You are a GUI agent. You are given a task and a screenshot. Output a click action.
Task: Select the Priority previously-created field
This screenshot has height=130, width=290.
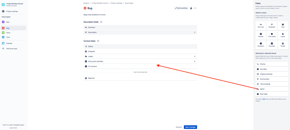(x=272, y=64)
